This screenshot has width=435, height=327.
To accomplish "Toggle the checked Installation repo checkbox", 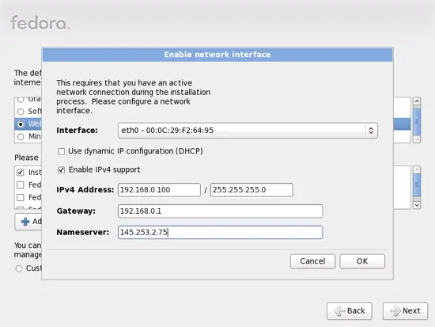I will coord(21,173).
